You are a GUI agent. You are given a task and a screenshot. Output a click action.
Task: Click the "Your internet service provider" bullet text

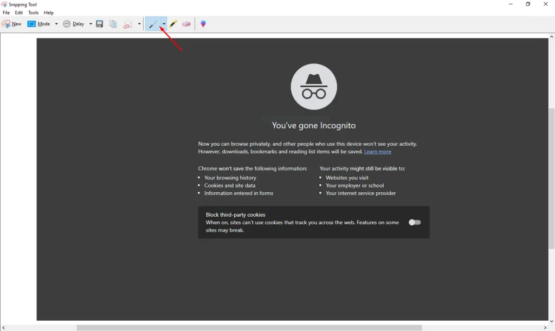tap(360, 193)
